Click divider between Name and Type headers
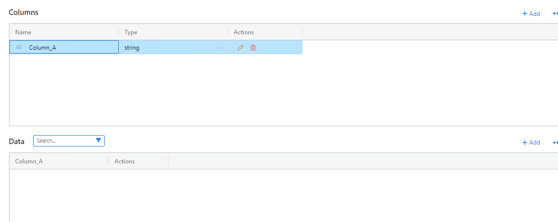 pyautogui.click(x=119, y=32)
